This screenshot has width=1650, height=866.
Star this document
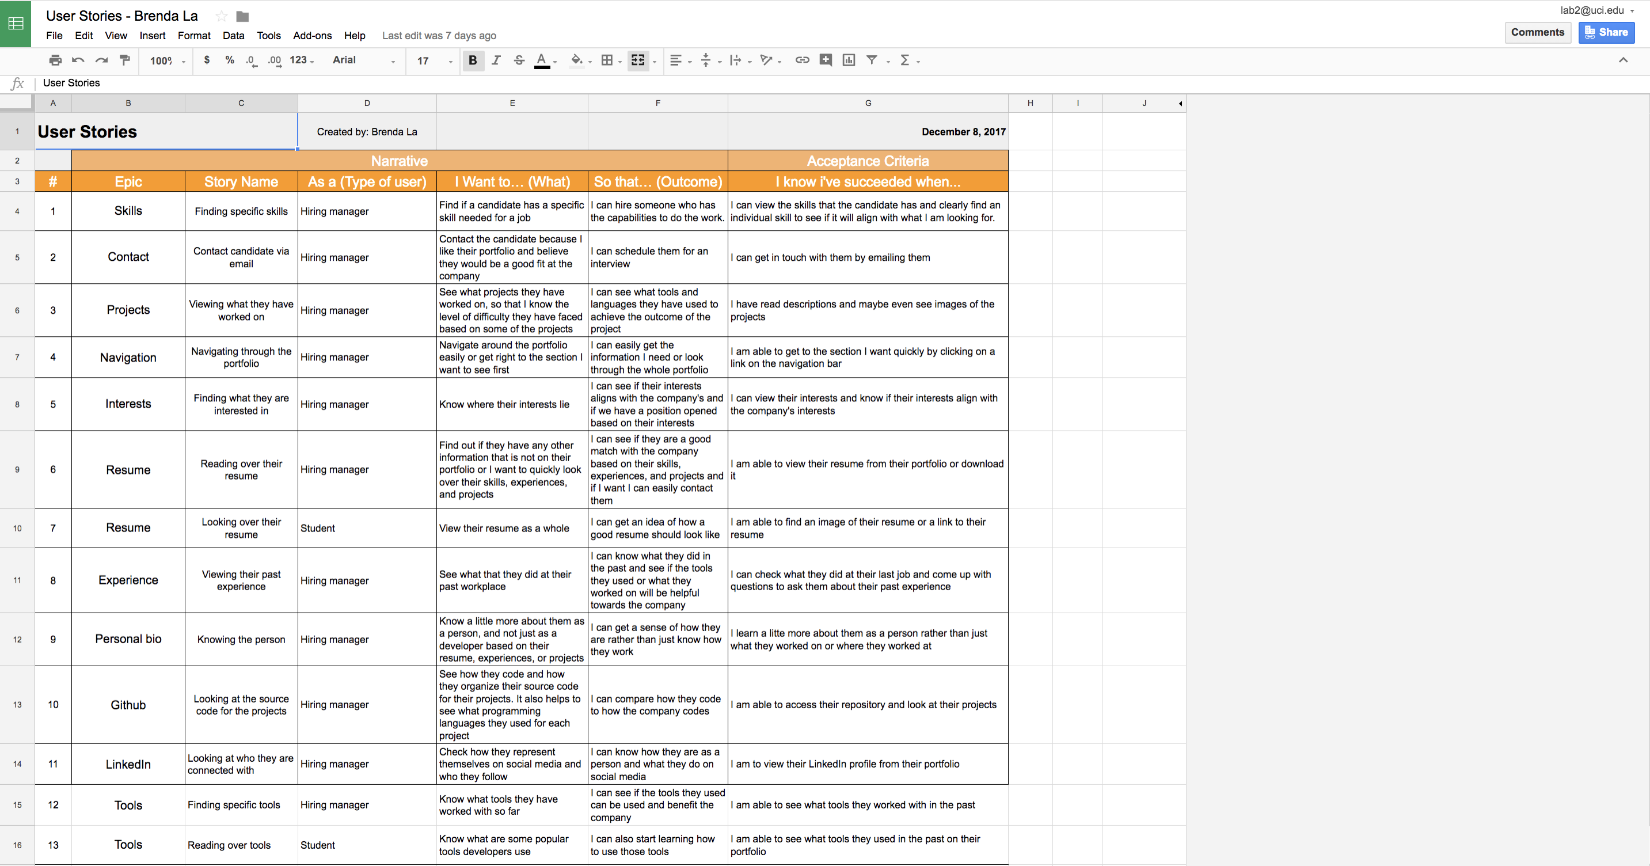(222, 16)
